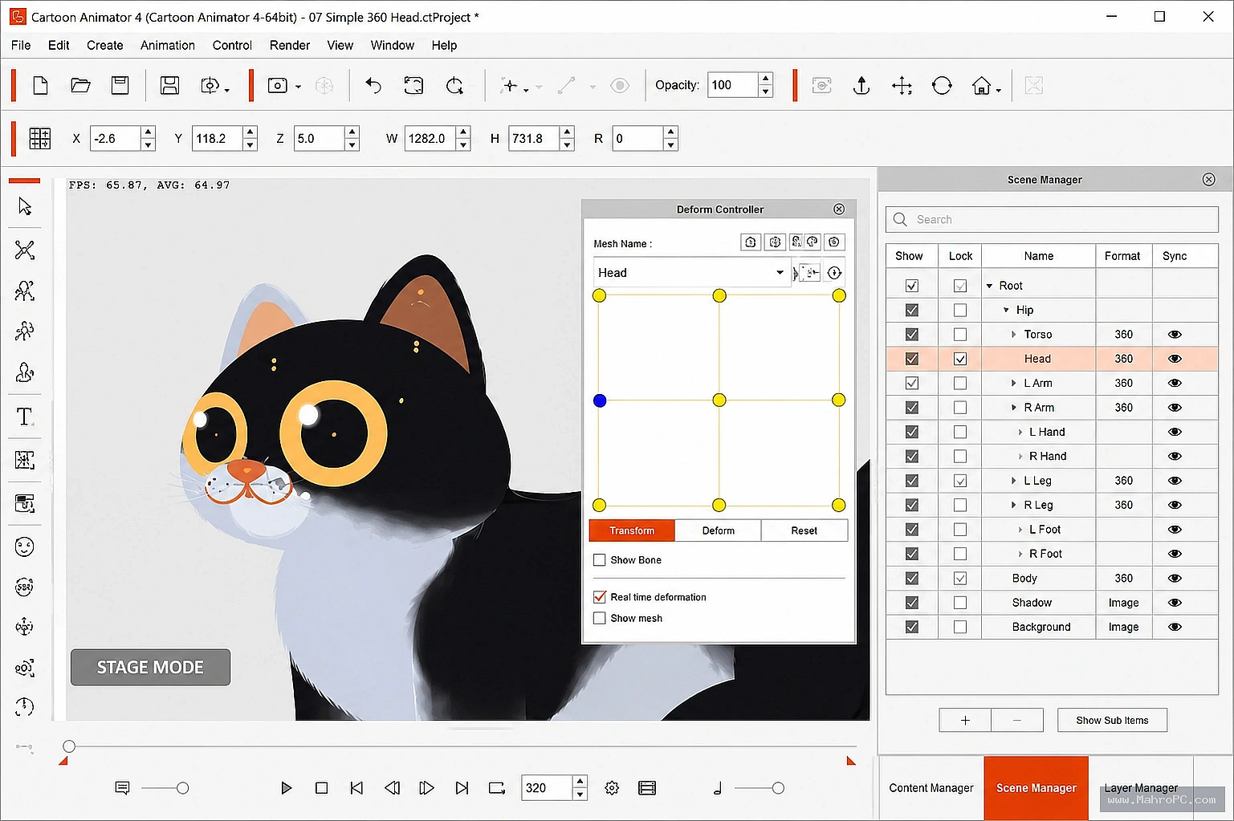Open the Render menu
Image resolution: width=1234 pixels, height=821 pixels.
pyautogui.click(x=290, y=45)
